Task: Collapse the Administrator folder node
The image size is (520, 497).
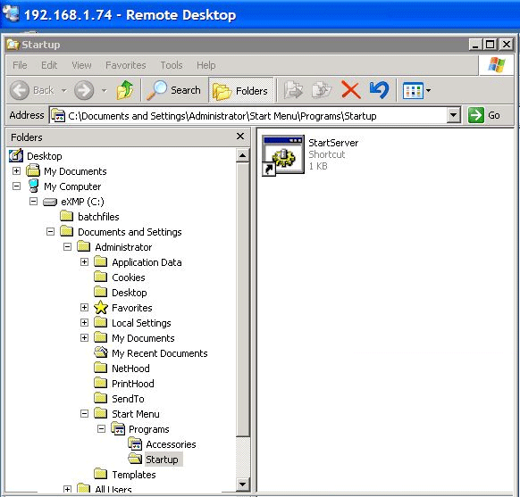Action: click(67, 246)
